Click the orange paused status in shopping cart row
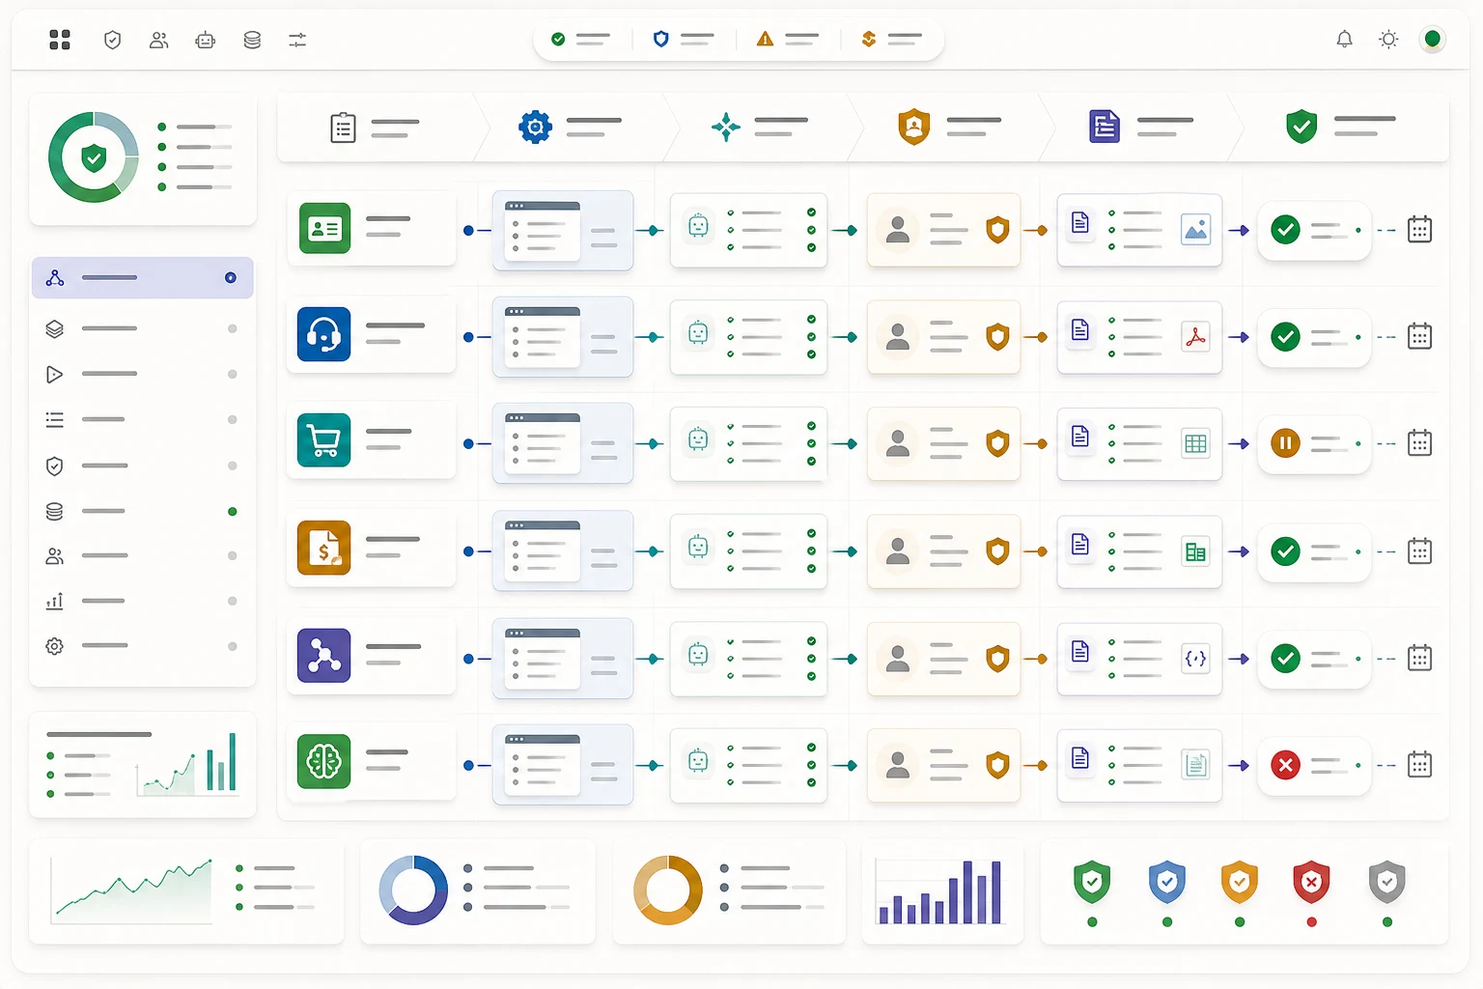The image size is (1483, 989). 1285,443
